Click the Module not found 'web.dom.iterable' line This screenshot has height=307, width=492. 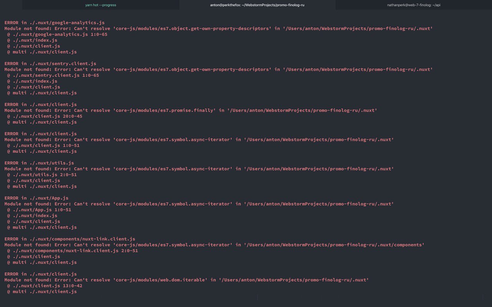[186, 280]
